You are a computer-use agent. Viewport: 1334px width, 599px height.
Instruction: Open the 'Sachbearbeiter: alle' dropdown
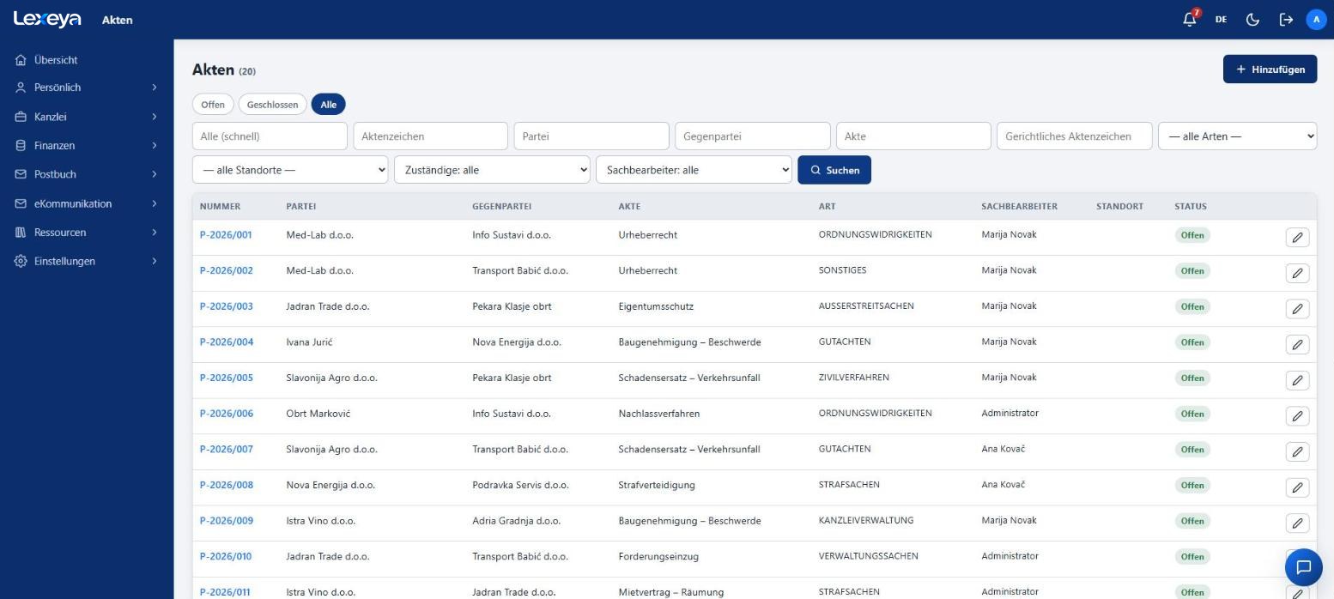(x=694, y=170)
